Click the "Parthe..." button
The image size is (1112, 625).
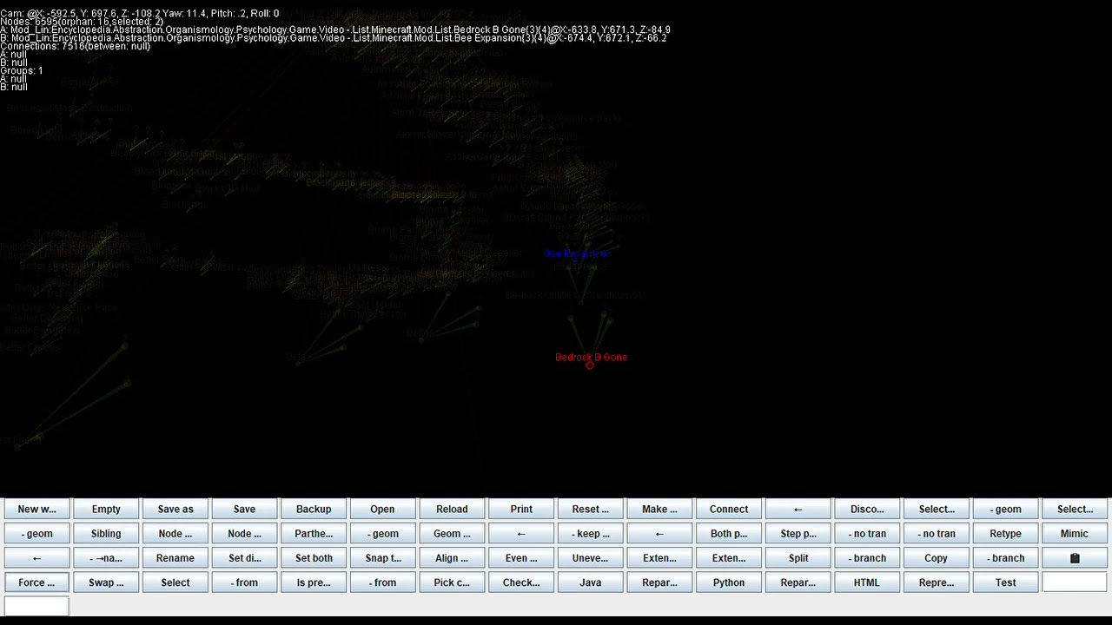(314, 534)
